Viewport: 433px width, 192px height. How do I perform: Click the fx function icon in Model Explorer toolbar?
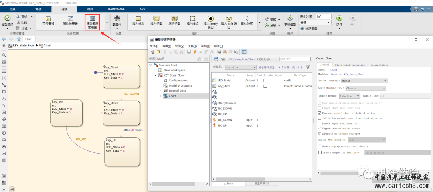pyautogui.click(x=212, y=52)
